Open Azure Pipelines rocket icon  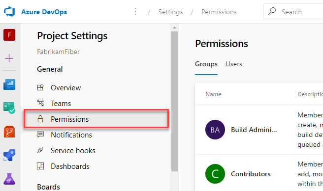(9, 155)
